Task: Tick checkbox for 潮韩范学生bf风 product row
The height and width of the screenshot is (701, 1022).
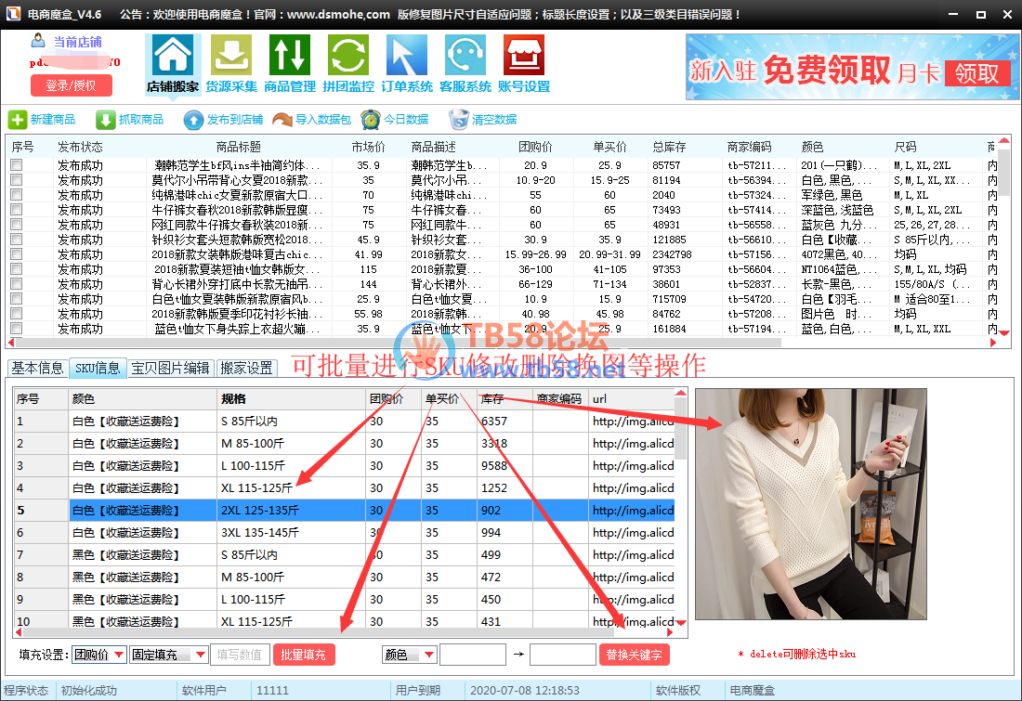Action: [x=17, y=165]
